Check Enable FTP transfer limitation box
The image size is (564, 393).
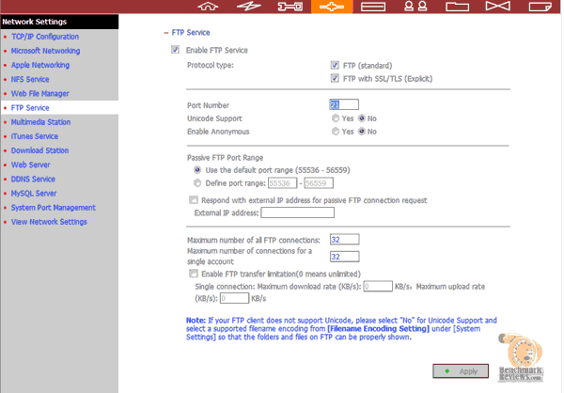[x=194, y=274]
